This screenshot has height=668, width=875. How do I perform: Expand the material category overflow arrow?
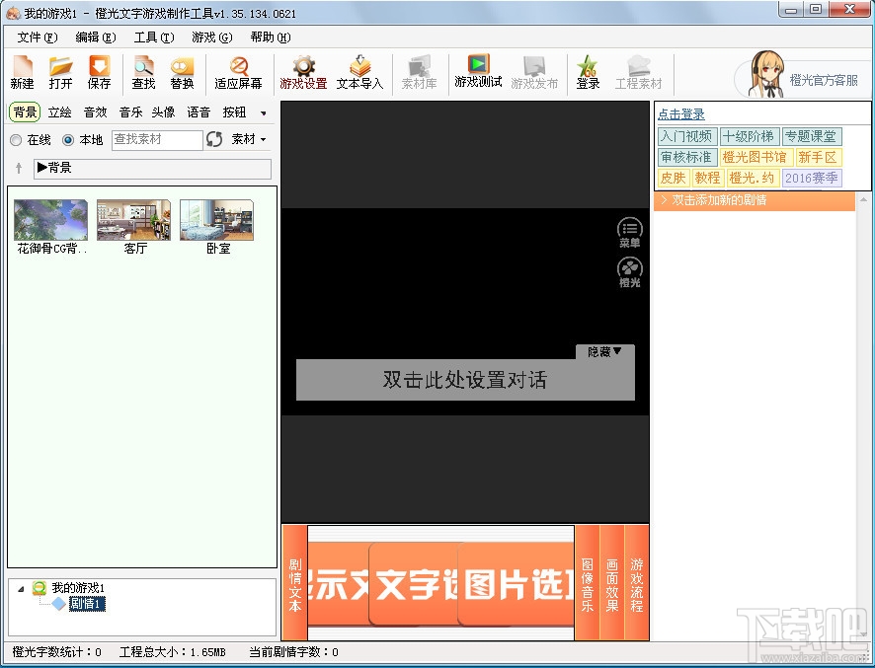coord(264,113)
